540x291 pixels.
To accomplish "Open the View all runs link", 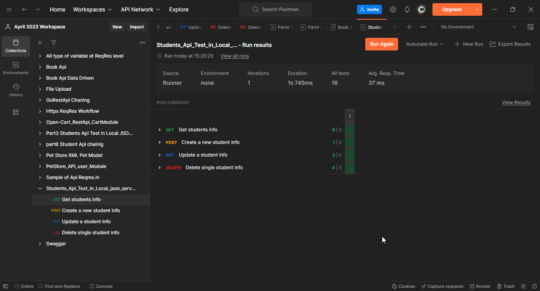I will coord(234,56).
